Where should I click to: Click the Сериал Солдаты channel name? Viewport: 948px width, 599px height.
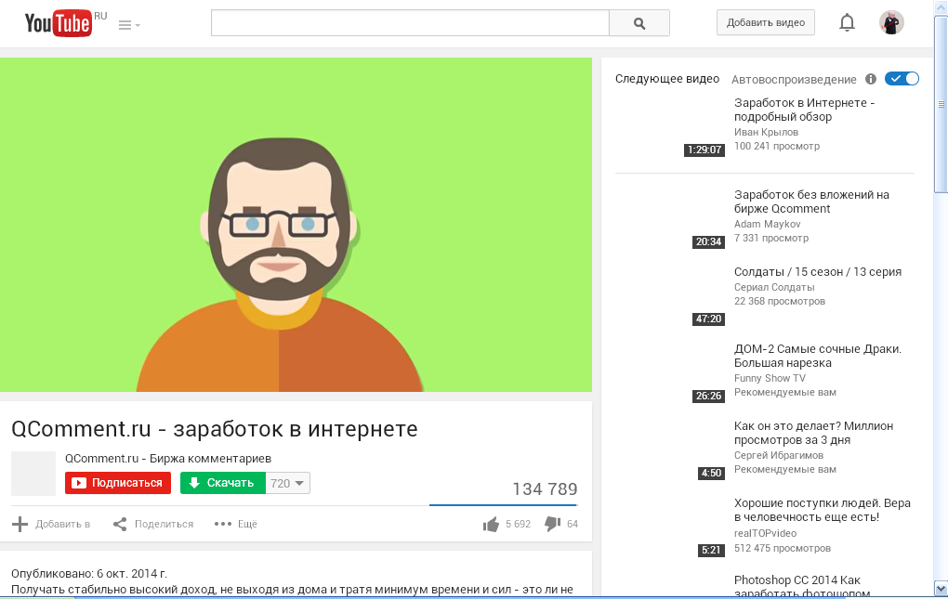coord(774,287)
